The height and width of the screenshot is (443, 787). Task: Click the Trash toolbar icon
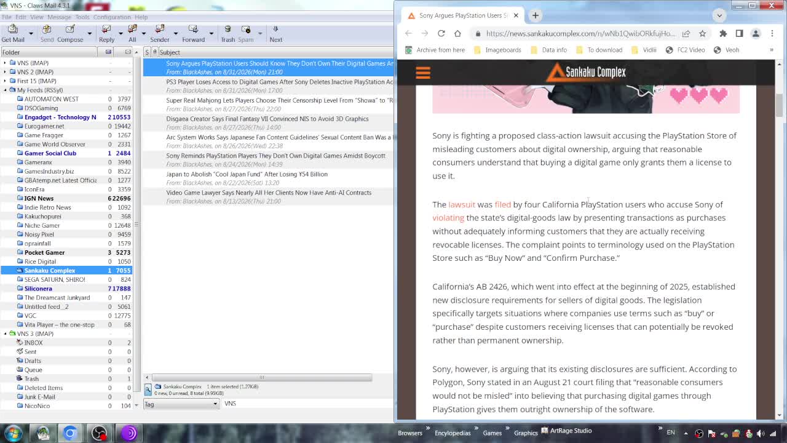227,30
